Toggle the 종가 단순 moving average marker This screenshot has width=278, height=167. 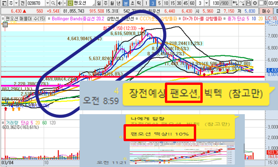click(x=224, y=19)
